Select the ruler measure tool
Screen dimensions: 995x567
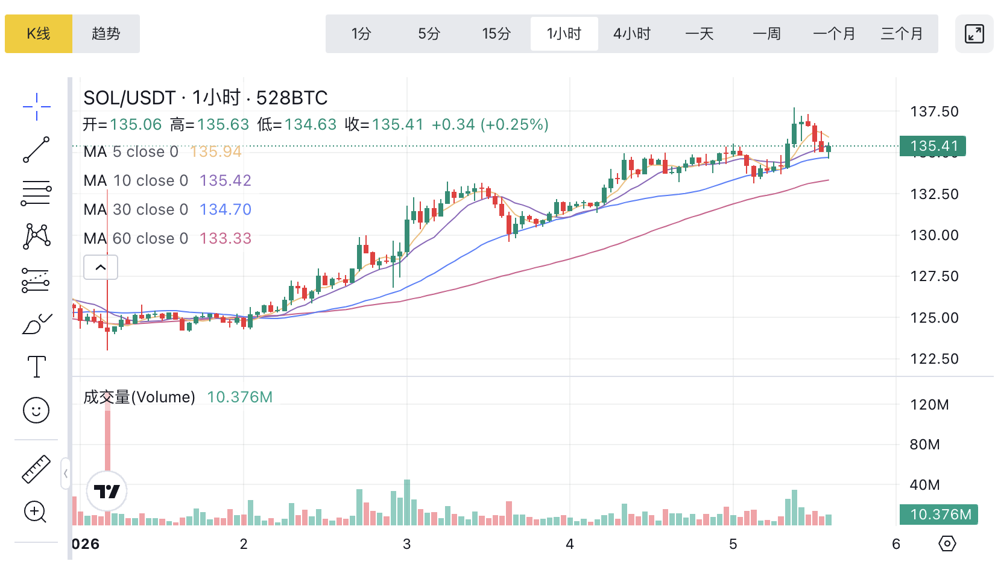point(36,469)
